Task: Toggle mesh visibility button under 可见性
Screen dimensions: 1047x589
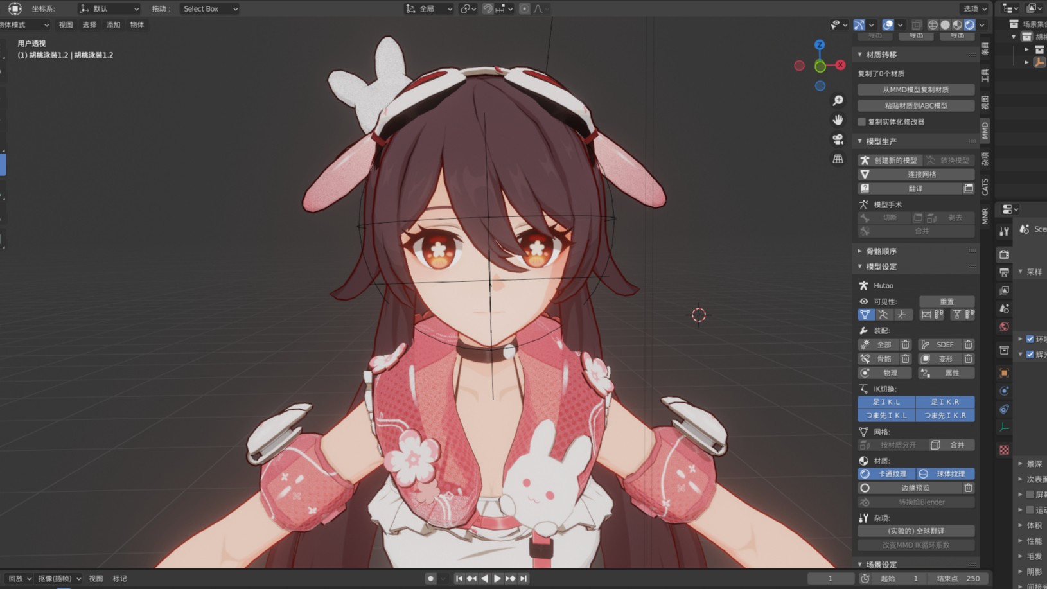Action: [865, 315]
